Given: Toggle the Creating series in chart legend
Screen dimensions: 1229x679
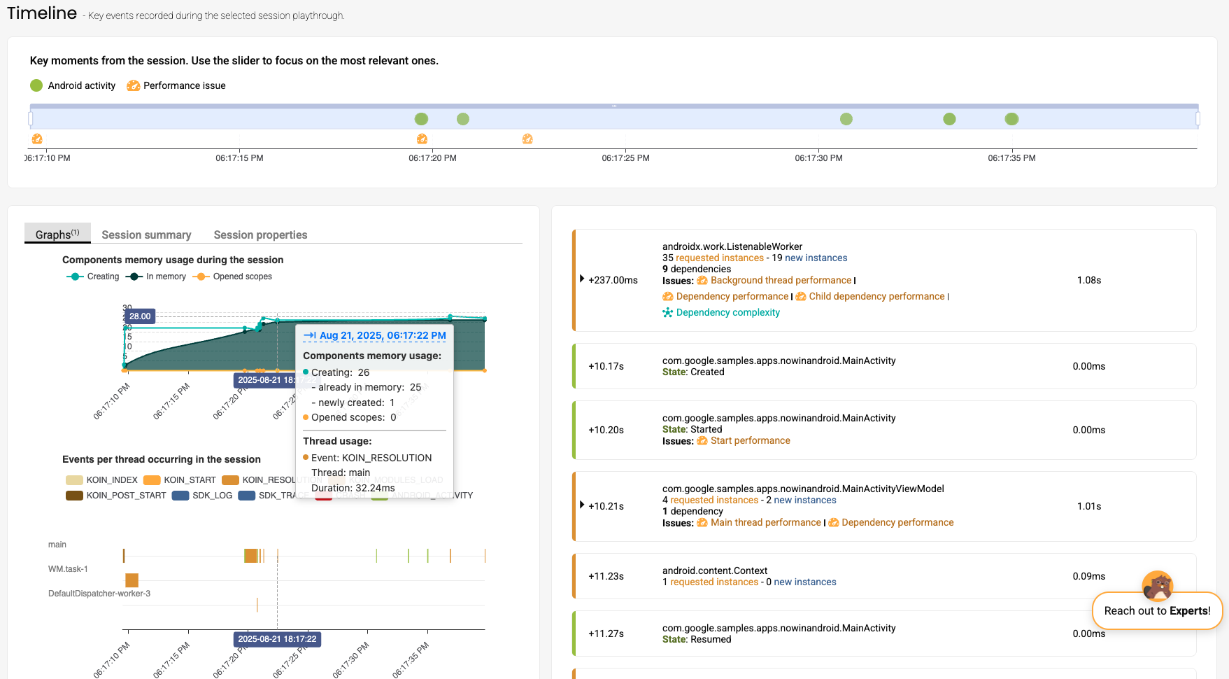Looking at the screenshot, I should (x=93, y=276).
